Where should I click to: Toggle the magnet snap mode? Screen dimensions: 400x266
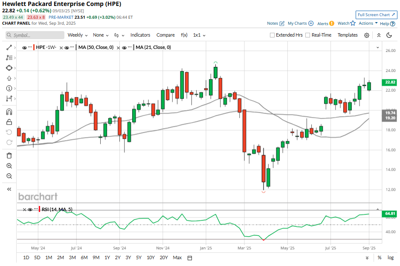pos(9,112)
